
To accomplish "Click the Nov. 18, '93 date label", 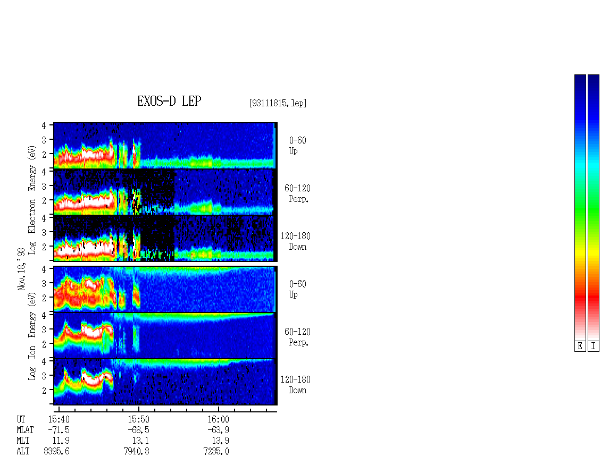I will point(21,269).
